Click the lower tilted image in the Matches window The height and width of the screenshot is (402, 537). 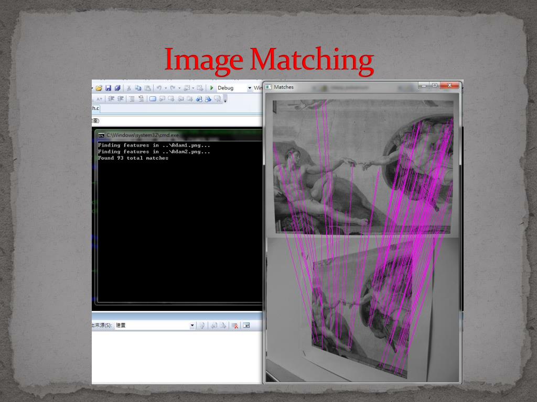[363, 309]
